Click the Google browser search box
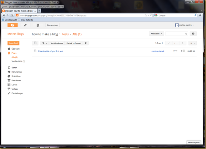This screenshot has height=149, width=206. 176,15
